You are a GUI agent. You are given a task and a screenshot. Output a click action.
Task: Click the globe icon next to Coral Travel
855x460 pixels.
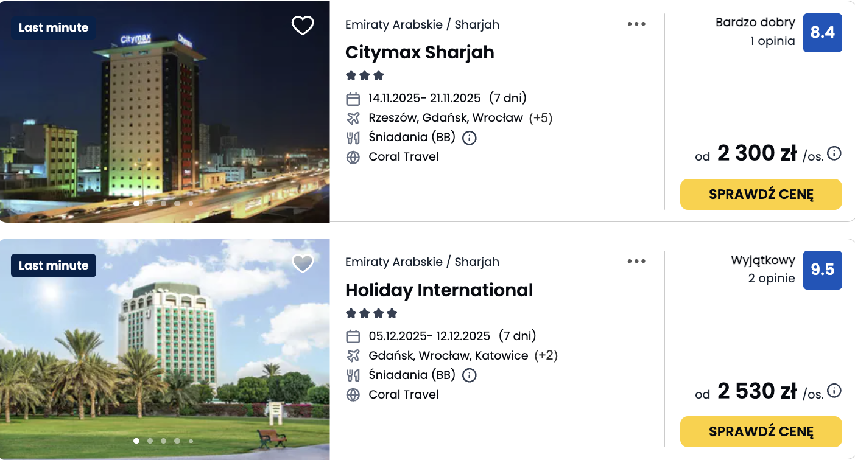352,156
